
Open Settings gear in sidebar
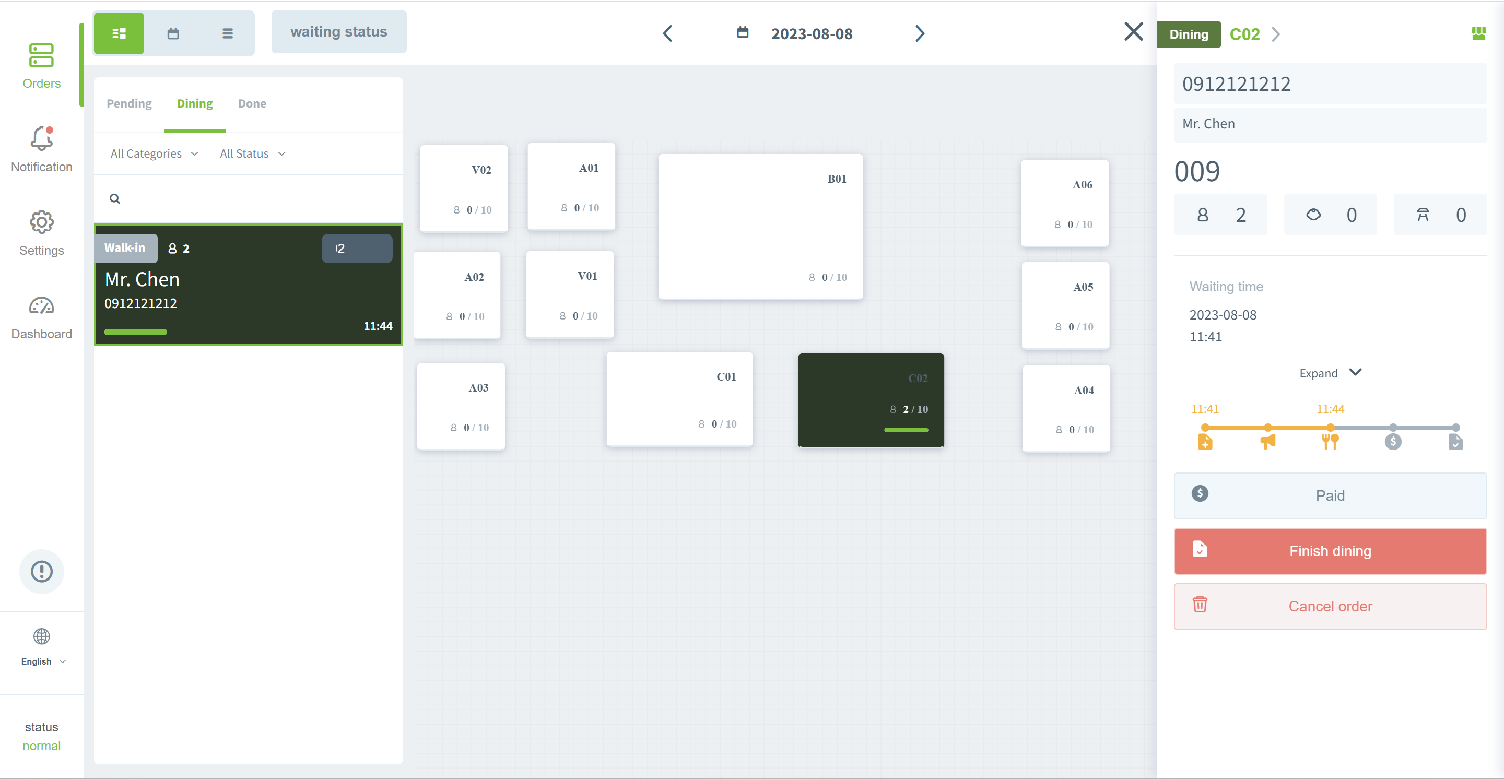41,222
